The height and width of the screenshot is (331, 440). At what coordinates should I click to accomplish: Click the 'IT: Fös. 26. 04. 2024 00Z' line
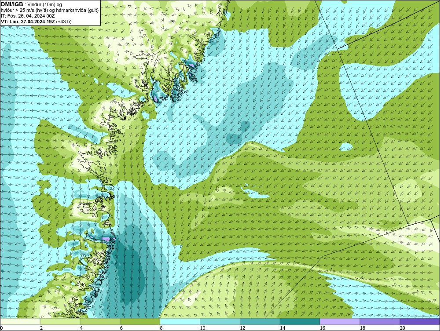pyautogui.click(x=28, y=16)
